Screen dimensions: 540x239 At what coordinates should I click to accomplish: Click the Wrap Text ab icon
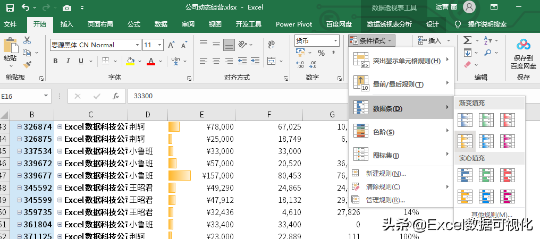(x=272, y=44)
